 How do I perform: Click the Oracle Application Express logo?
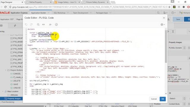point(14,13)
